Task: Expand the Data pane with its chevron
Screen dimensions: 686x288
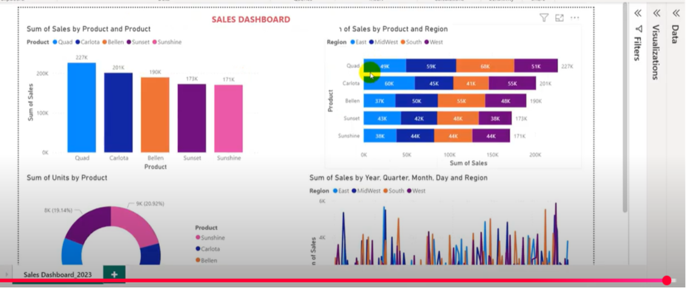Action: point(676,13)
